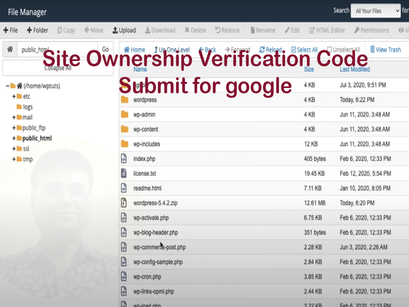Select the wp-admin folder icon
Viewport: 409px width, 307px height.
[x=125, y=114]
